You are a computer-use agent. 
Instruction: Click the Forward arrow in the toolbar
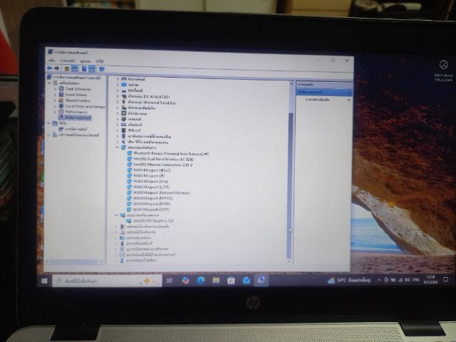[x=57, y=68]
